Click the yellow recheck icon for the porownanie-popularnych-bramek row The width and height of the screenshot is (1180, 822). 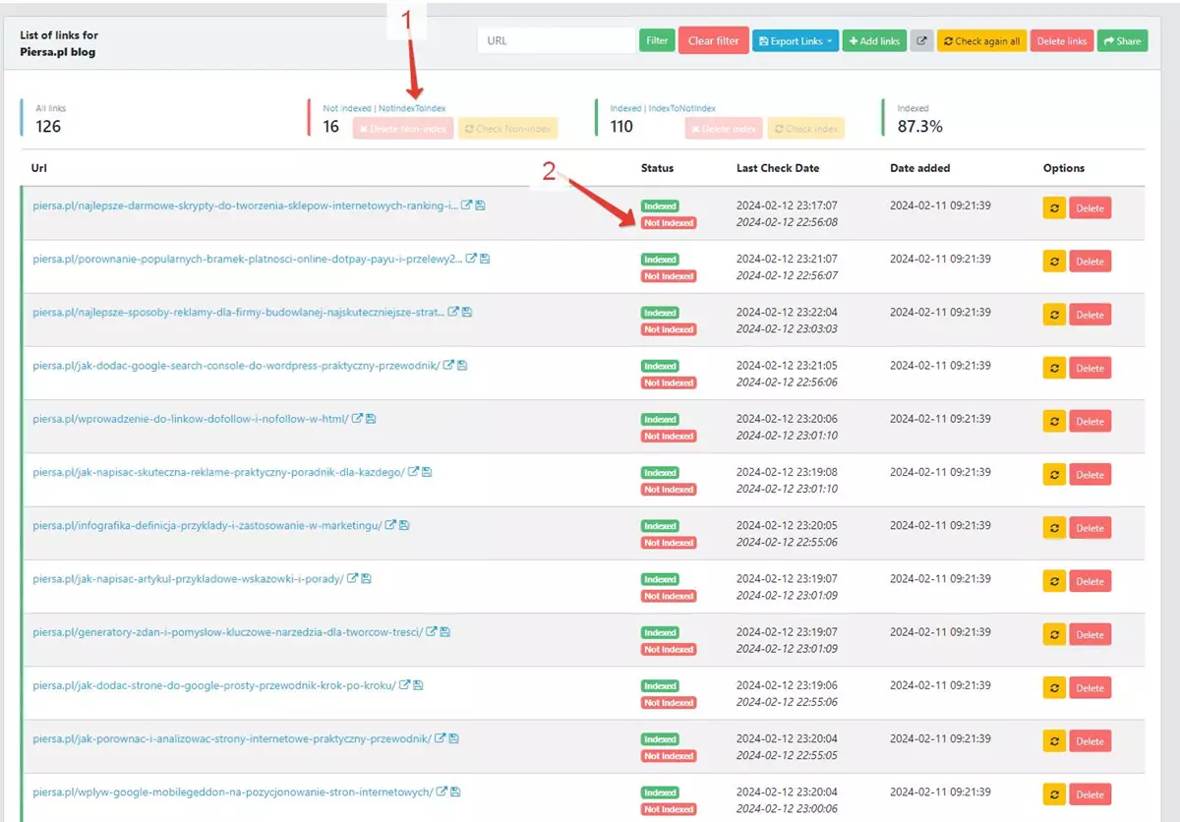(x=1053, y=261)
